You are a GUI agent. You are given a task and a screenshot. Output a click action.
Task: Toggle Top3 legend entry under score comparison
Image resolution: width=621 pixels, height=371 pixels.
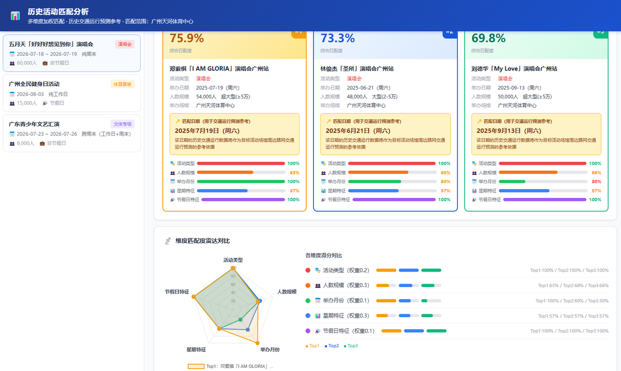click(x=350, y=346)
